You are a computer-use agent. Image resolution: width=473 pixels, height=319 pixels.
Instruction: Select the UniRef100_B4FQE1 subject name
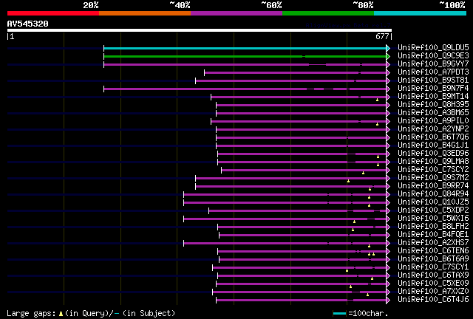[x=433, y=235]
